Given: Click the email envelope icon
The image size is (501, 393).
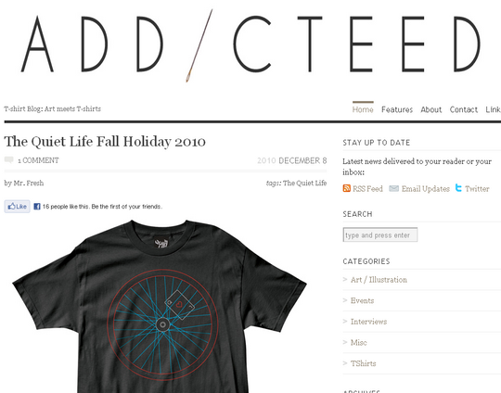Looking at the screenshot, I should click(393, 189).
